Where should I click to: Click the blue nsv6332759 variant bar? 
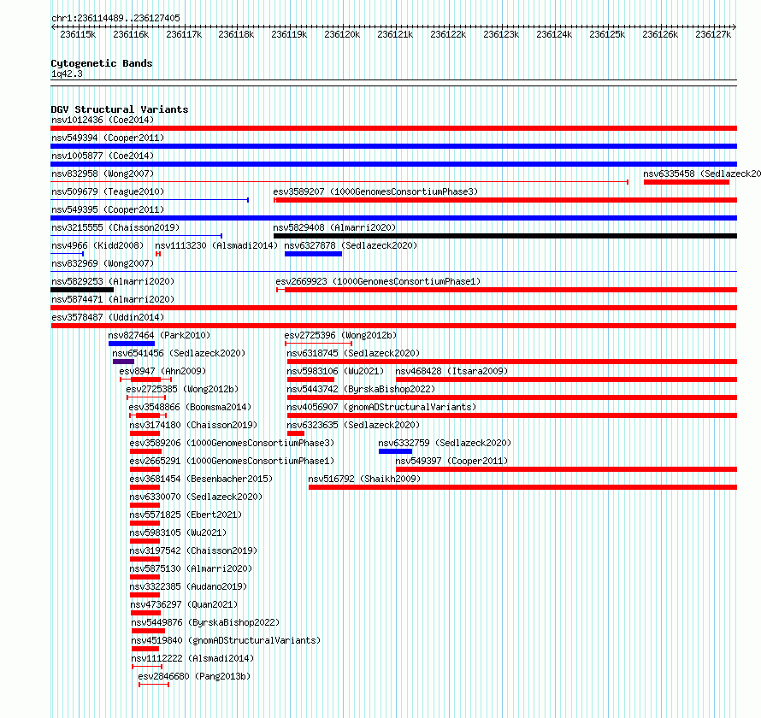(396, 451)
